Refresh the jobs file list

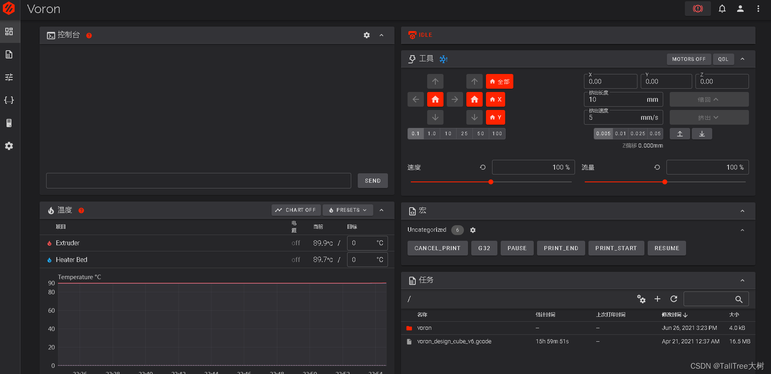pyautogui.click(x=674, y=299)
